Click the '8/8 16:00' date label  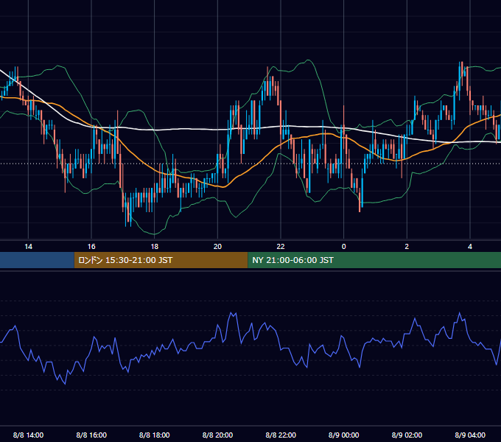pos(91,435)
